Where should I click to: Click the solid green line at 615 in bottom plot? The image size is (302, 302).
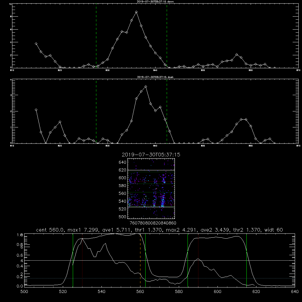click(246, 260)
